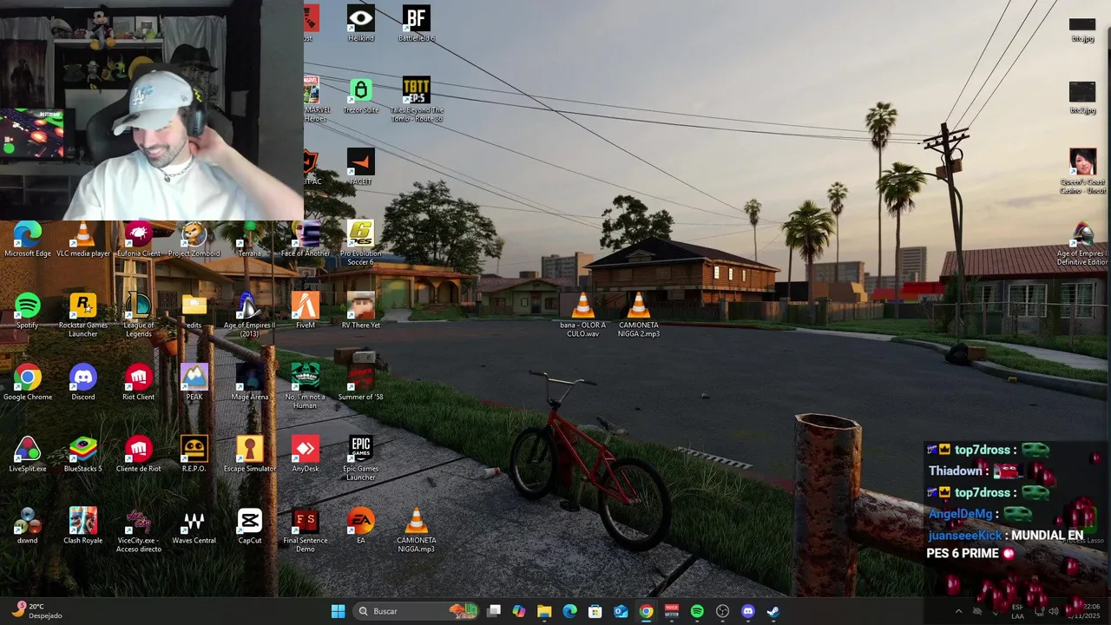Select the Final Sentence Demo icon
The width and height of the screenshot is (1111, 625).
306,530
